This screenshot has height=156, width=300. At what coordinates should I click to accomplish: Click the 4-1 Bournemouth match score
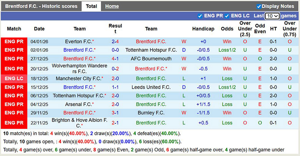pos(115,59)
